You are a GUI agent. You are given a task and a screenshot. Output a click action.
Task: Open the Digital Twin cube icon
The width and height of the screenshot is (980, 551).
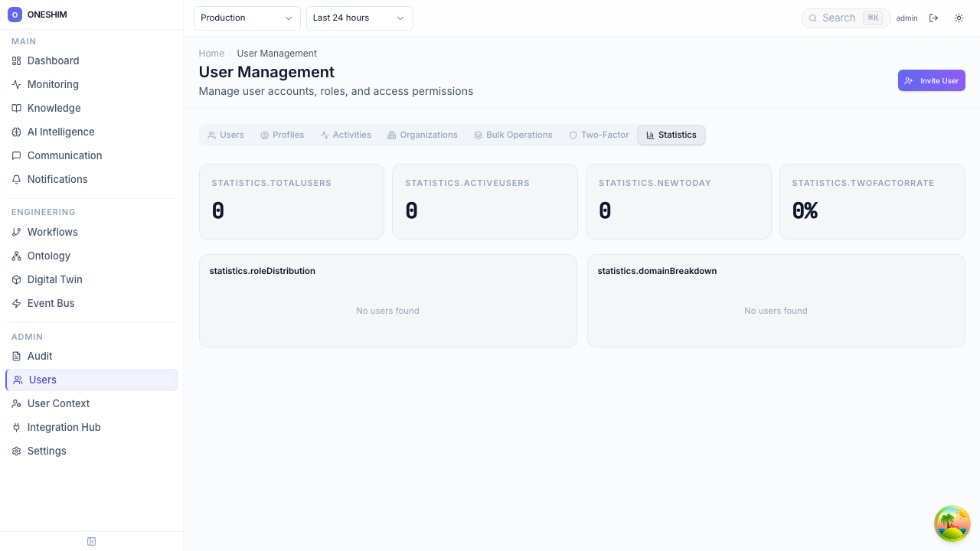pyautogui.click(x=16, y=279)
